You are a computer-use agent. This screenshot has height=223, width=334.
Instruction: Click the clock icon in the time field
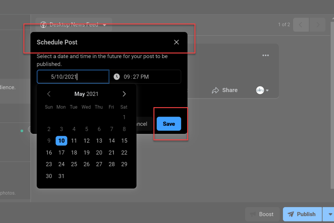[116, 77]
